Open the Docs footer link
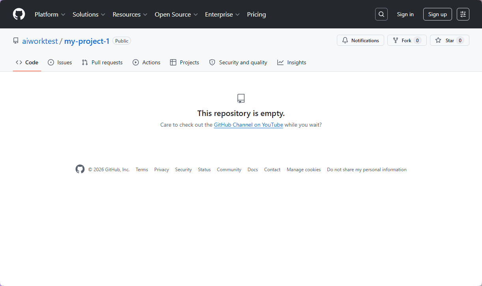 pyautogui.click(x=253, y=170)
